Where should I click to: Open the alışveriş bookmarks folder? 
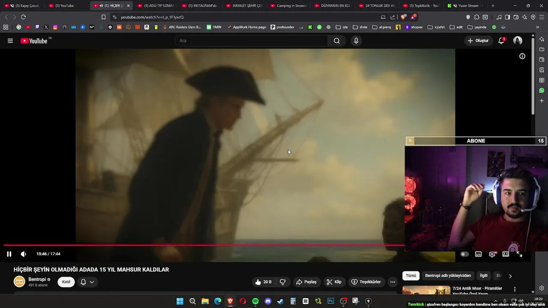pyautogui.click(x=382, y=27)
